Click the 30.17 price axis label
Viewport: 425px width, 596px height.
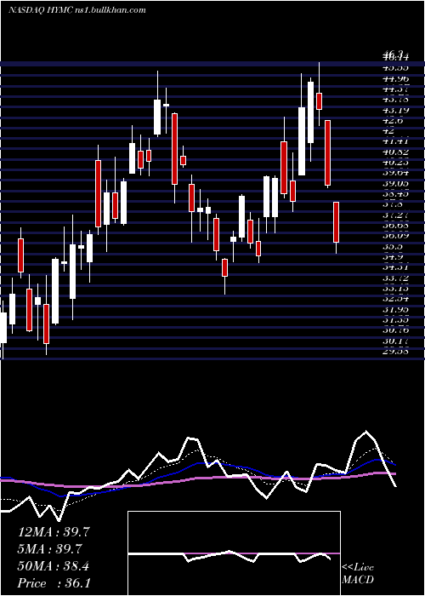[x=396, y=341]
